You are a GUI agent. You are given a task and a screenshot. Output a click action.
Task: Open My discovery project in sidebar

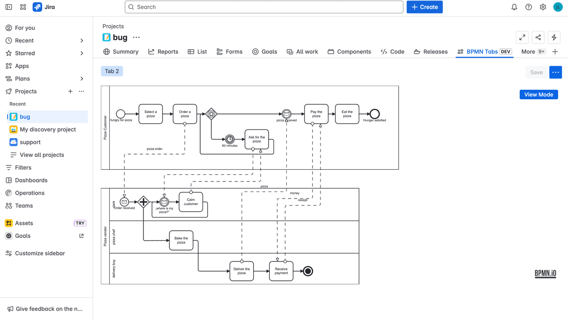pos(47,130)
